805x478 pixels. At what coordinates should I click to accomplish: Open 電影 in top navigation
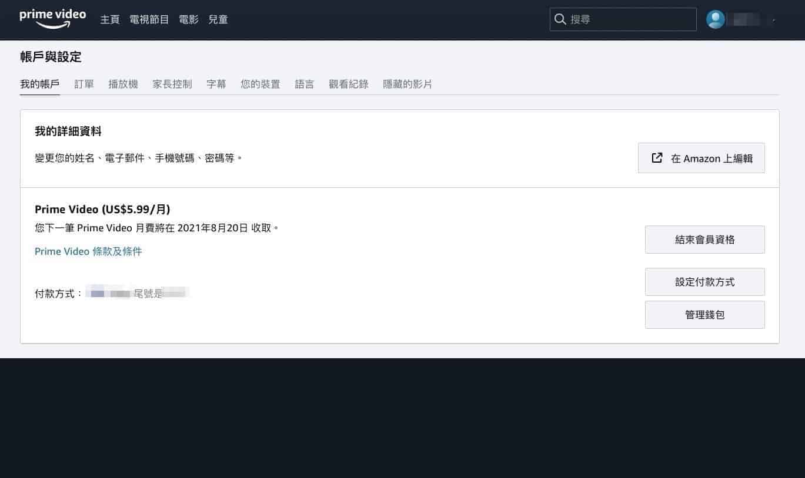point(189,19)
